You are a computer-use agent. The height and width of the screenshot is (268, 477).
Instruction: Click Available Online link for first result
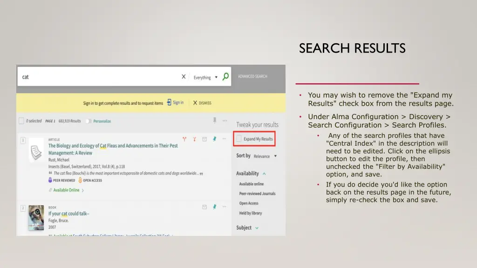tap(66, 190)
